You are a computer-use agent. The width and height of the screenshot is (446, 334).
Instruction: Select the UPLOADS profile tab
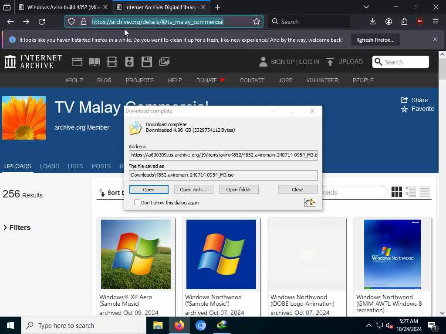[17, 166]
